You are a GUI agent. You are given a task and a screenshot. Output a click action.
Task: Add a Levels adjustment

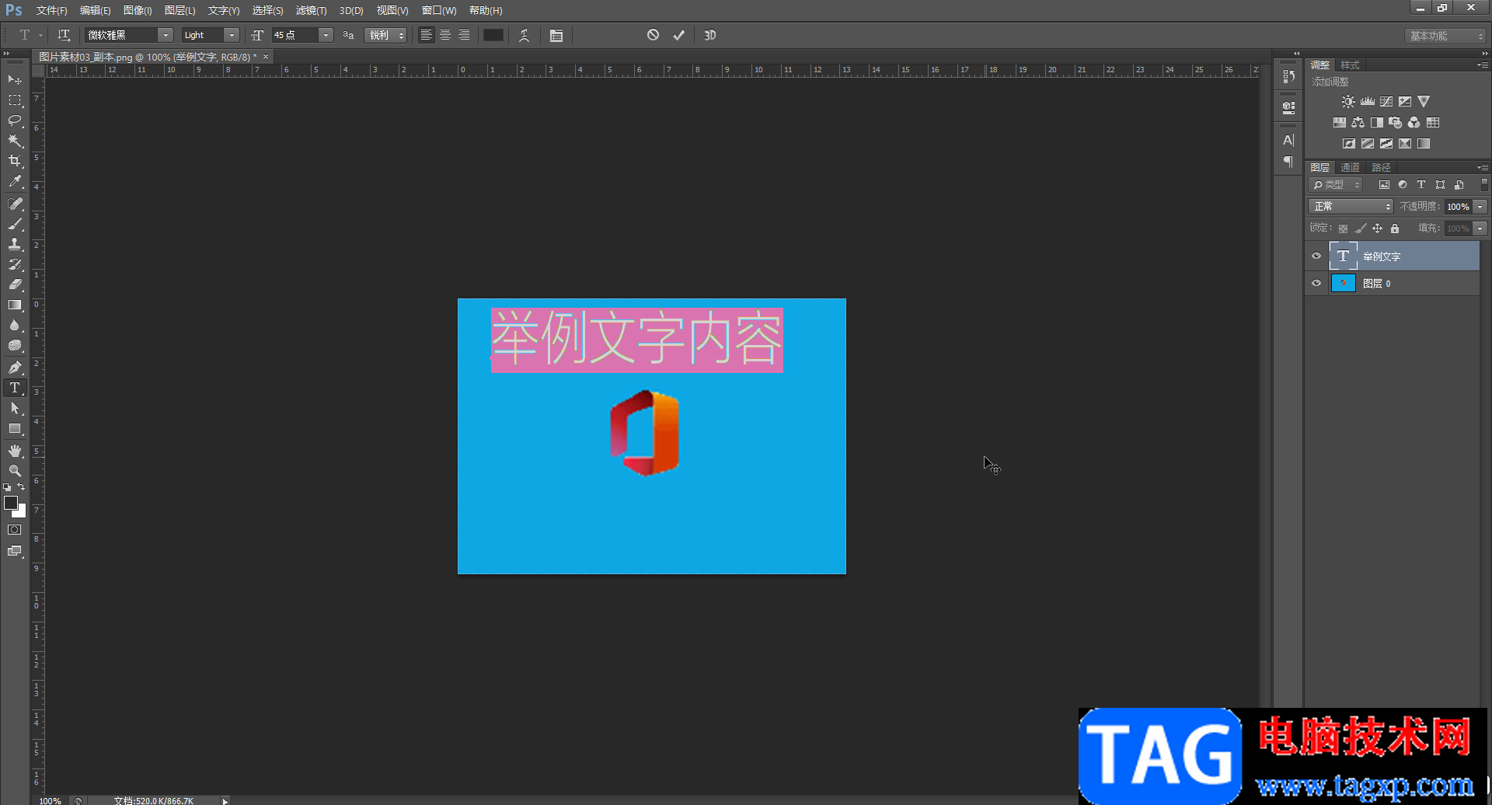tap(1368, 102)
